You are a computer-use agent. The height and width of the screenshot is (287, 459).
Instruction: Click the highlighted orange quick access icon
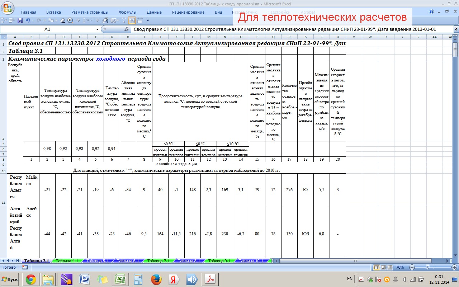132,20
